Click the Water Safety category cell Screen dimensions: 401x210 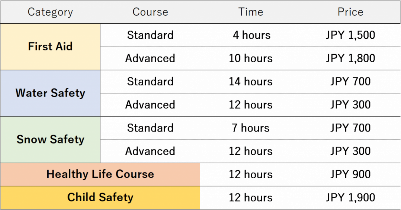tap(50, 93)
